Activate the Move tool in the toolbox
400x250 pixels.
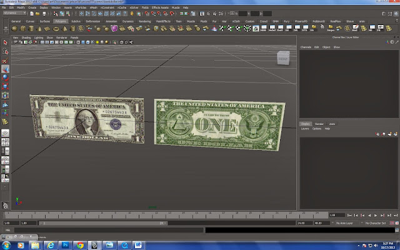pos(5,69)
